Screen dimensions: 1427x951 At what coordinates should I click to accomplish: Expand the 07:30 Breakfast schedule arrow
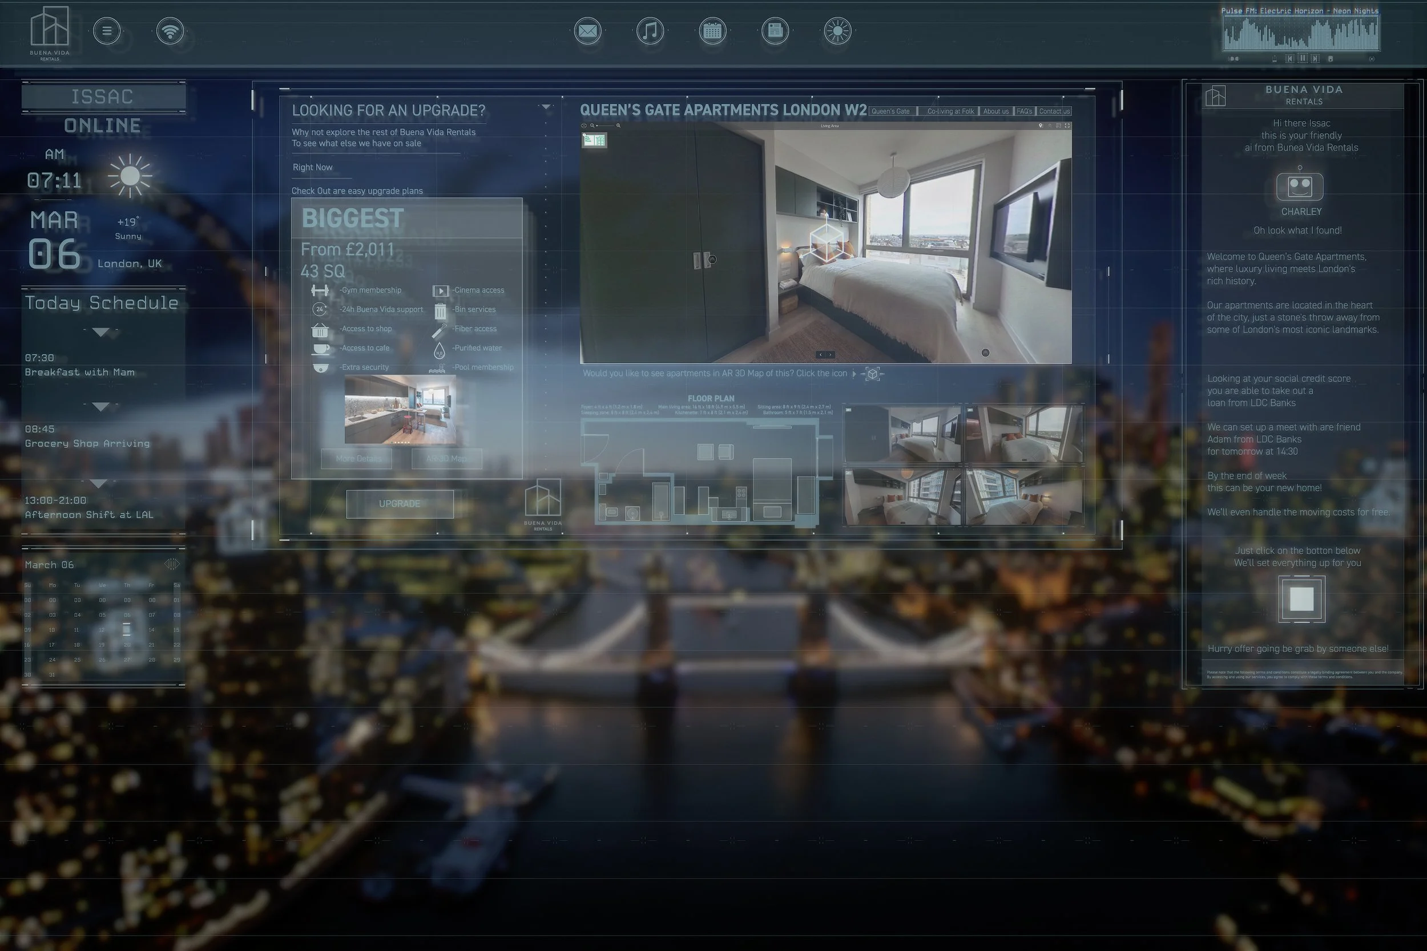pyautogui.click(x=100, y=332)
